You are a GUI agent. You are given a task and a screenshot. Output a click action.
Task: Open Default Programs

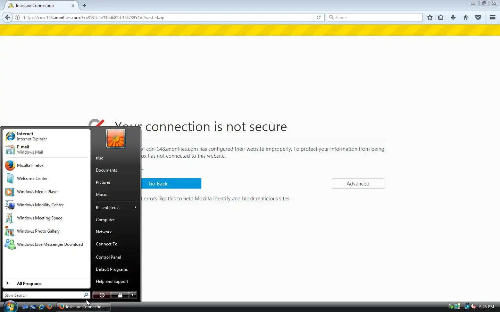(x=115, y=269)
